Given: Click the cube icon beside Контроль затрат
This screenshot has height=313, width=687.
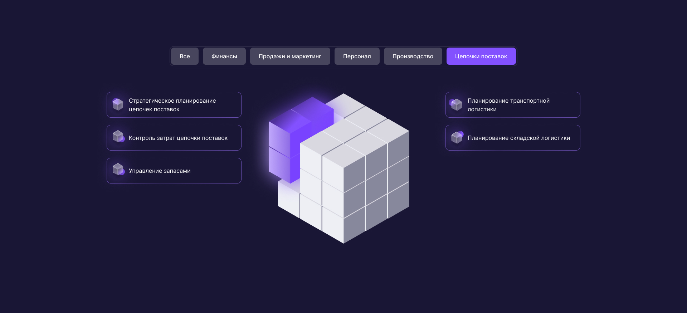Looking at the screenshot, I should click(118, 137).
